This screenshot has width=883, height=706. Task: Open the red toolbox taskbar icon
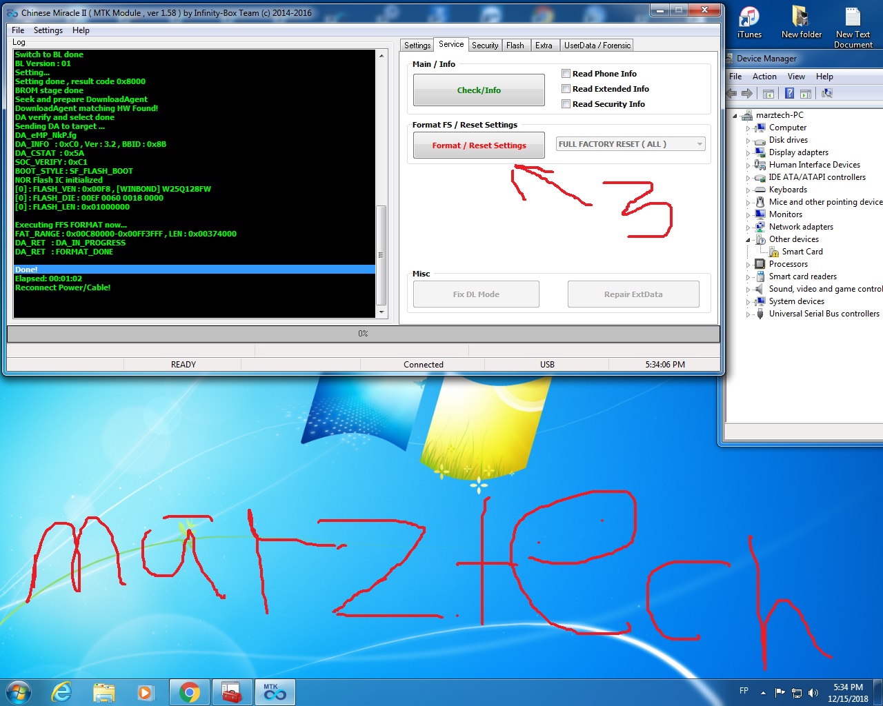coord(232,692)
